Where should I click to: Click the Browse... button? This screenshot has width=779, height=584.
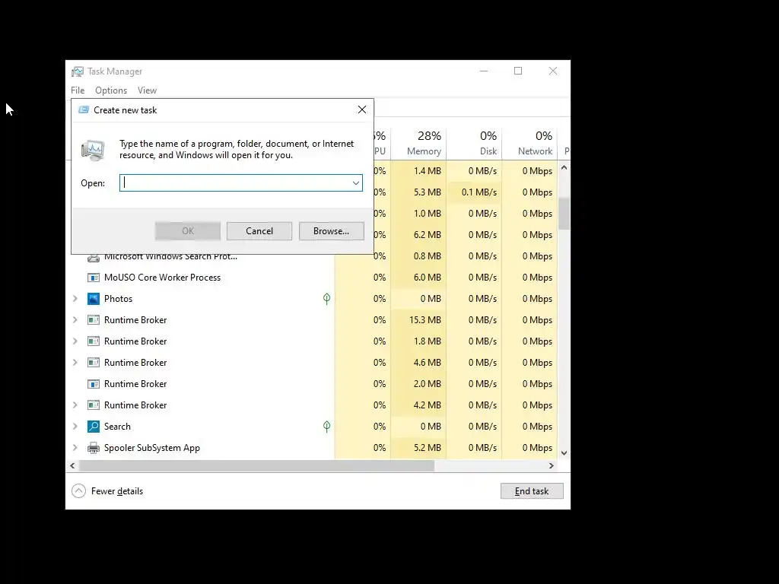(x=332, y=231)
